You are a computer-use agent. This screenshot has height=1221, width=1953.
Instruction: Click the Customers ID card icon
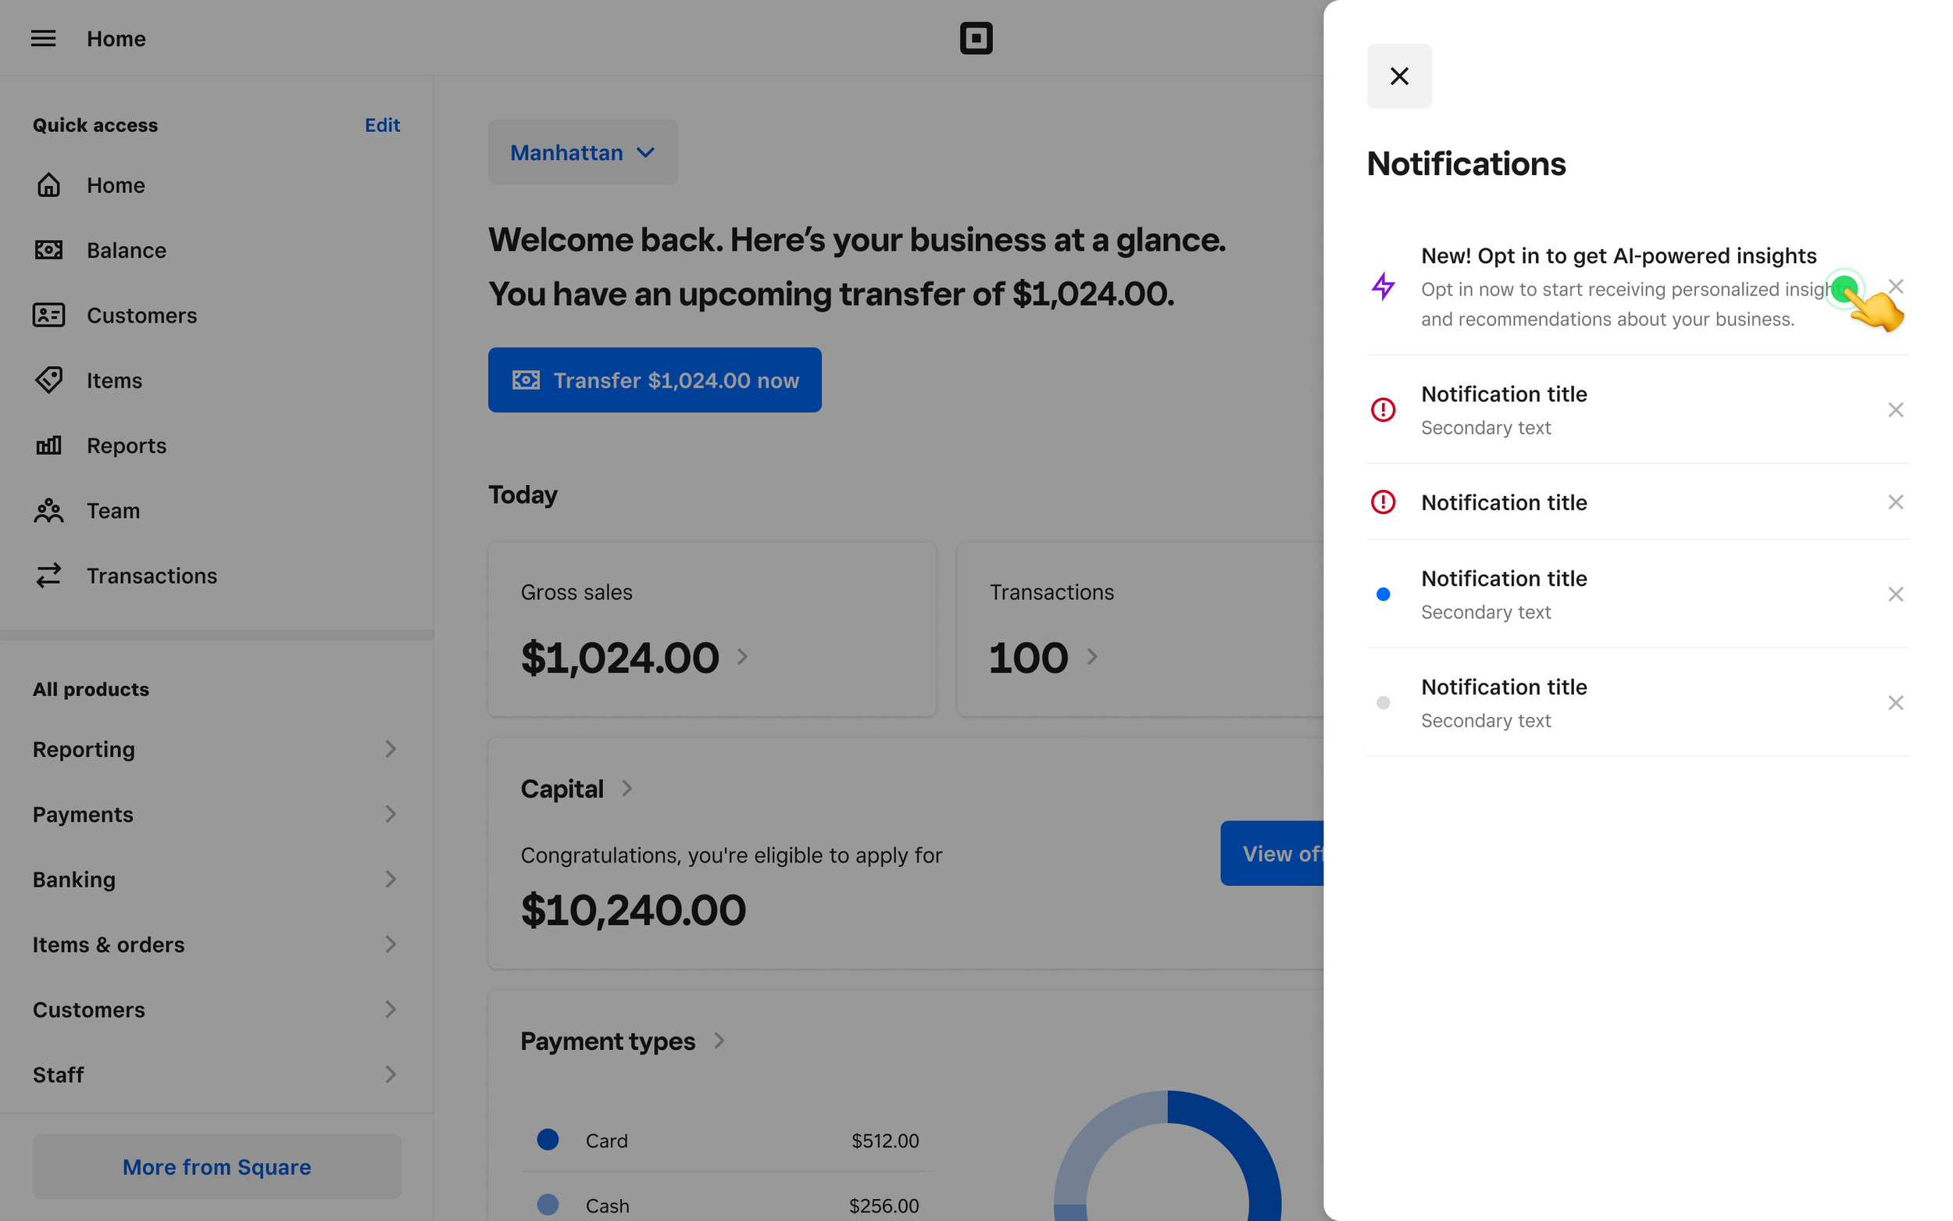48,315
